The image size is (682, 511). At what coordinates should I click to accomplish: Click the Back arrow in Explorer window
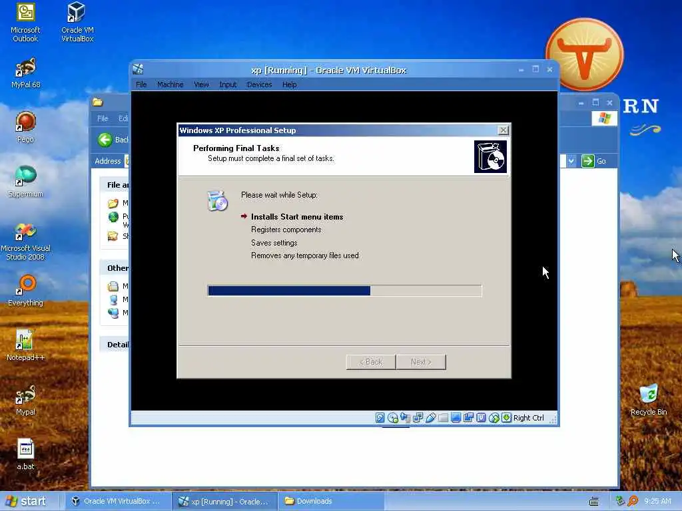[x=105, y=140]
